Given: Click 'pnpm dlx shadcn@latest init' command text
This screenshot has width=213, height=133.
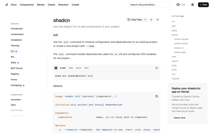Looking at the screenshot, I should [74, 76].
